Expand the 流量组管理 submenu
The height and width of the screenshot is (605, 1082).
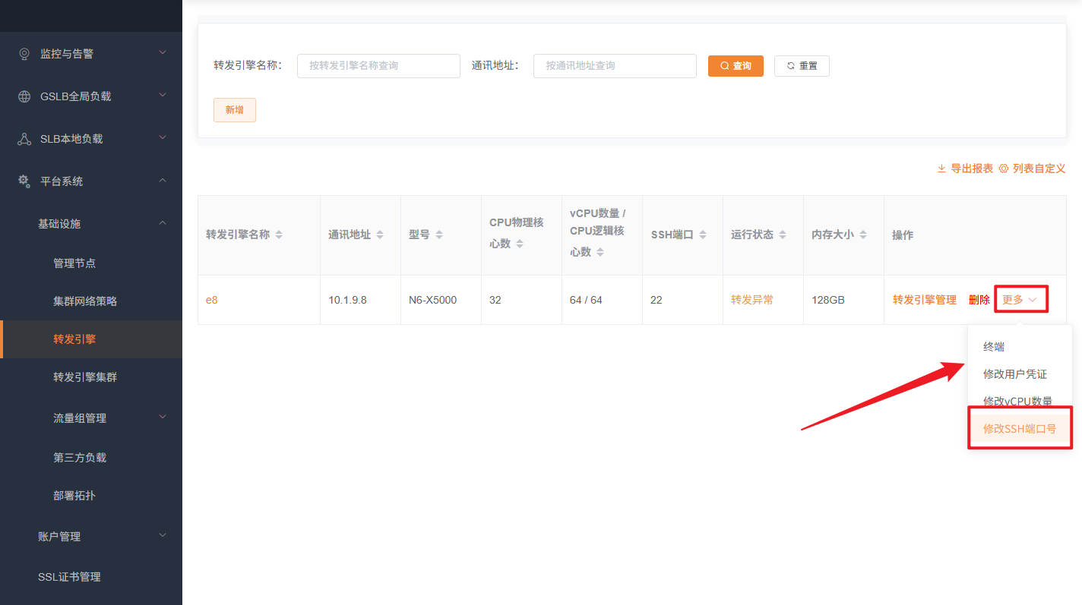[x=163, y=418]
